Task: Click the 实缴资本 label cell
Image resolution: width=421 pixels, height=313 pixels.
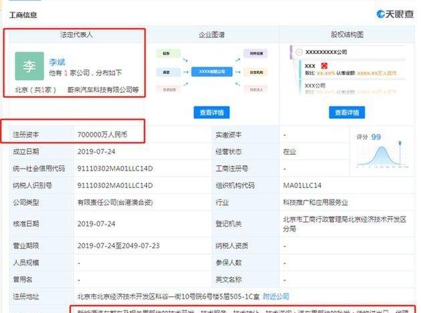Action: click(246, 134)
